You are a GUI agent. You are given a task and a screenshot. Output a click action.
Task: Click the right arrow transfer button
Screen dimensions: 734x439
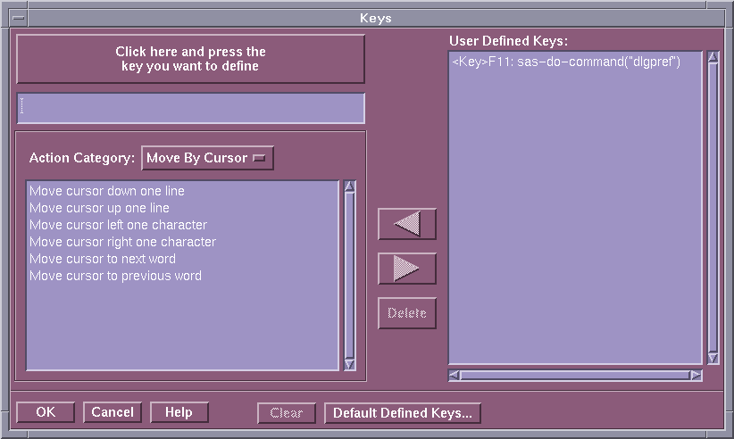[x=407, y=269]
